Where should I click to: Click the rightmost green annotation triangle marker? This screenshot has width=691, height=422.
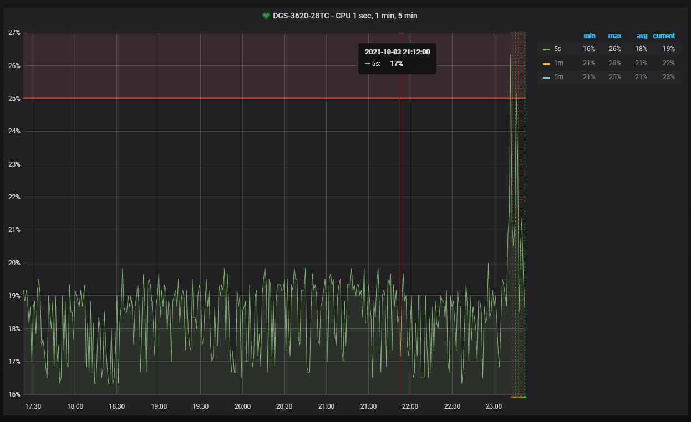coord(525,397)
